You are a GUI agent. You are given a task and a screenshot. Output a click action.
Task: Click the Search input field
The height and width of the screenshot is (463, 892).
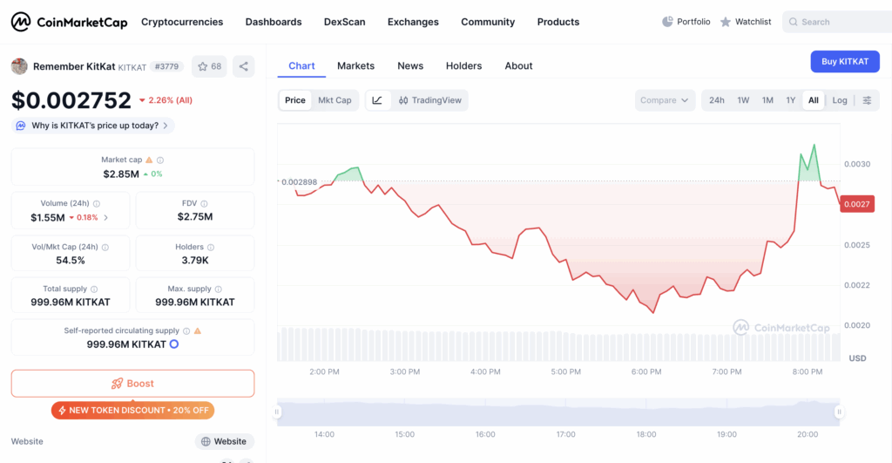tap(841, 22)
